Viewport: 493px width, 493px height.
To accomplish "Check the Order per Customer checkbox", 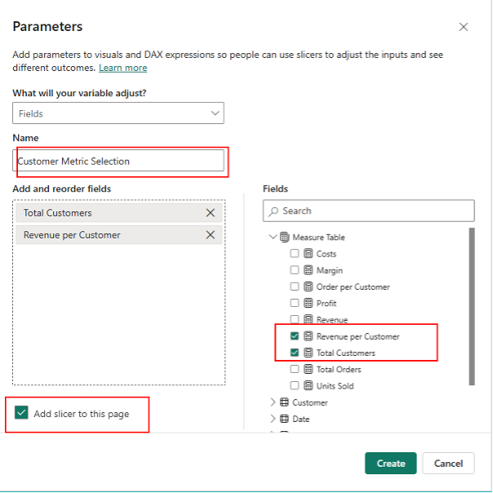I will click(295, 286).
